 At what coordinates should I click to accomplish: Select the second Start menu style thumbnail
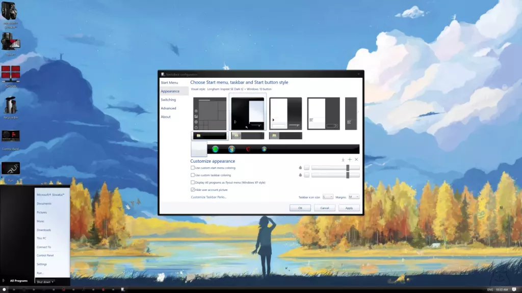click(248, 112)
